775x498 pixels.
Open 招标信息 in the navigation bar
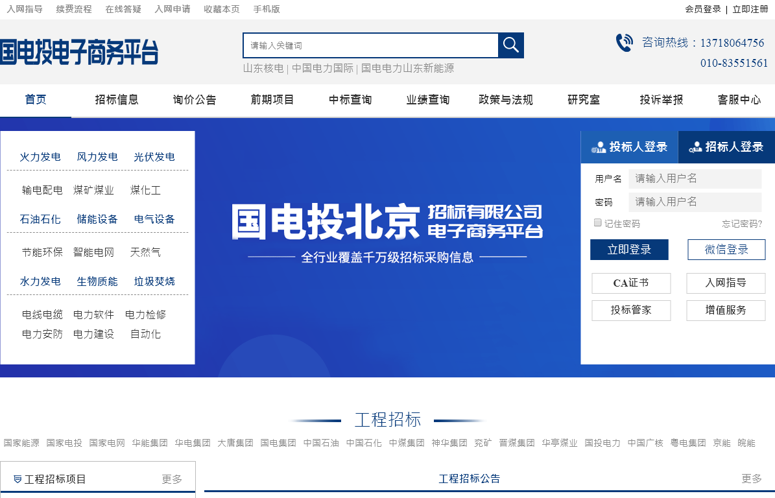click(x=117, y=100)
